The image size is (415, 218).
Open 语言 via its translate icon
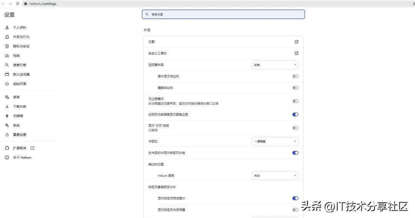pos(7,97)
